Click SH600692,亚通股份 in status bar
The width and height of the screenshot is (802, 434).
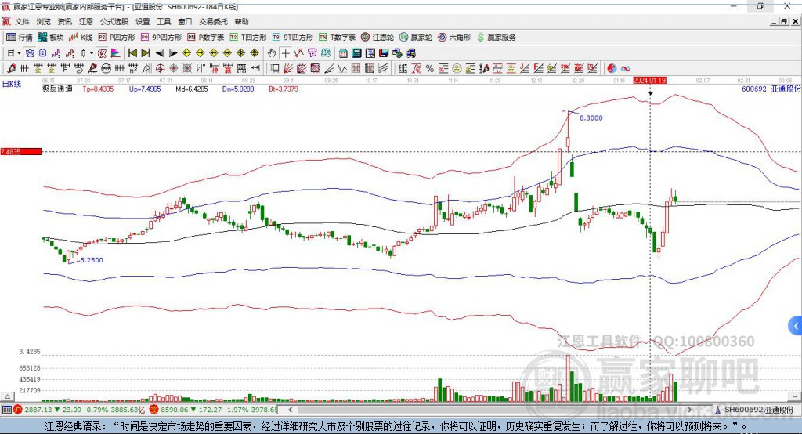pos(758,410)
